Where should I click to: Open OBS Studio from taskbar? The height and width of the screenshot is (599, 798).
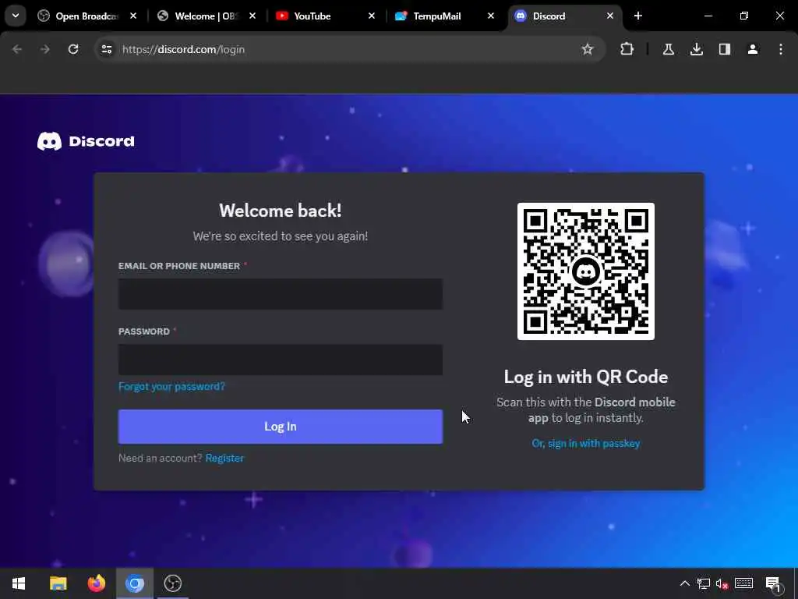[x=173, y=583]
